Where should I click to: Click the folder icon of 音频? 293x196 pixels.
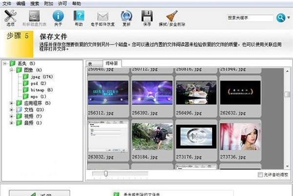pyautogui.click(x=19, y=123)
